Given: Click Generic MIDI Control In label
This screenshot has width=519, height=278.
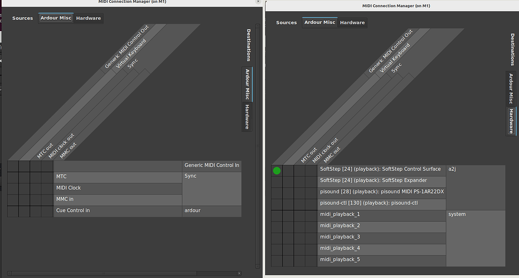Looking at the screenshot, I should (211, 165).
